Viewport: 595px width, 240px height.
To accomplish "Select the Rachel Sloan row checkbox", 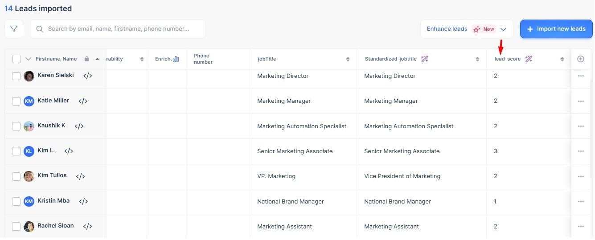I will tap(16, 226).
